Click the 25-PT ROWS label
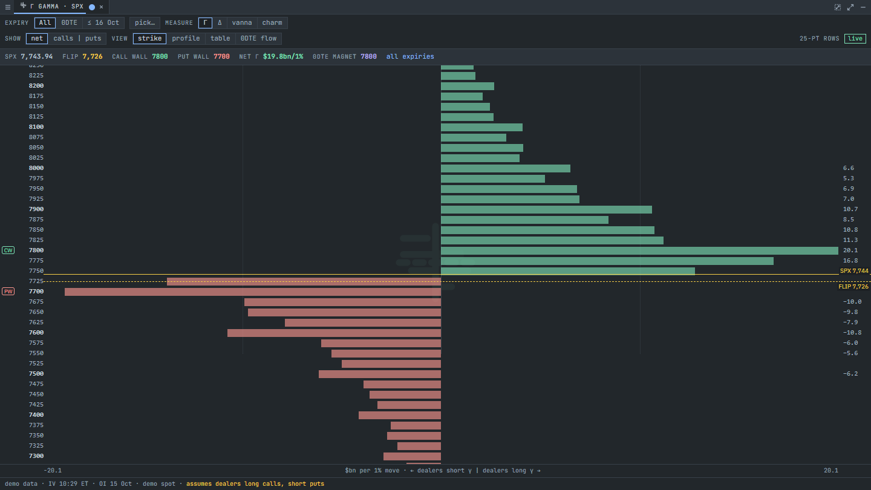 pos(820,39)
